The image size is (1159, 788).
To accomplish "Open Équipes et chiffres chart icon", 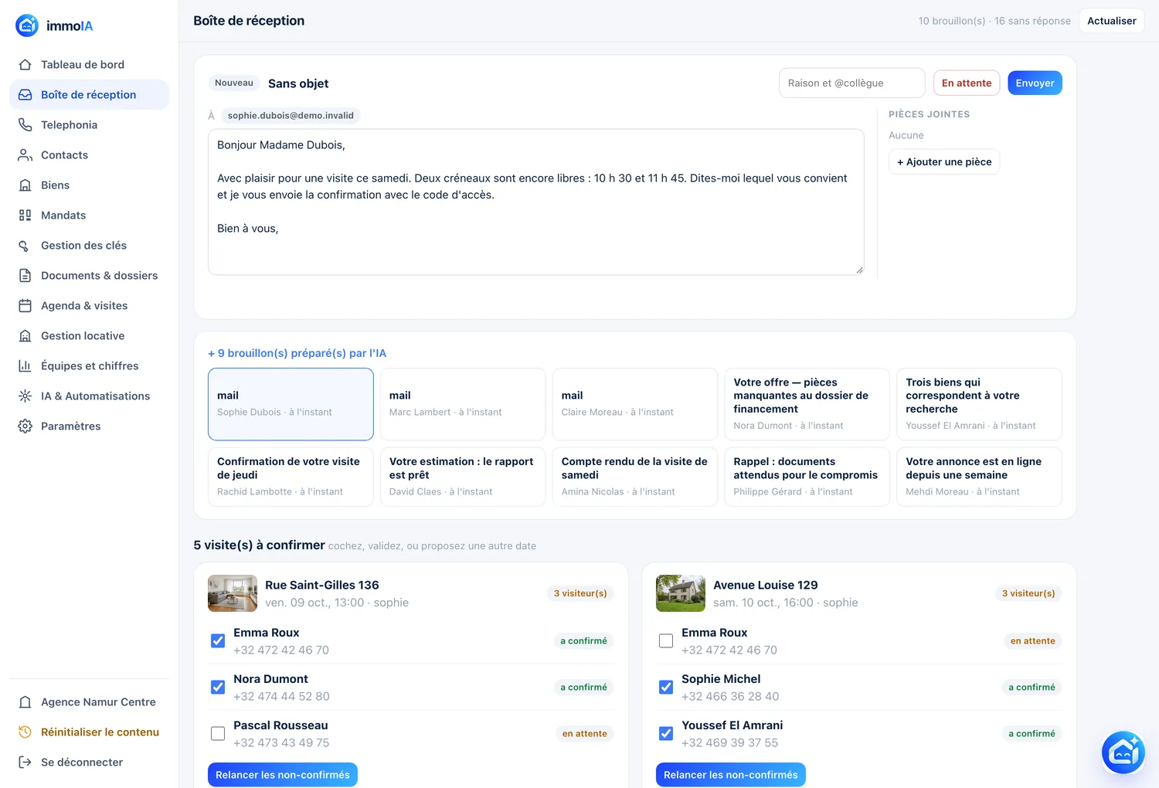I will click(25, 366).
